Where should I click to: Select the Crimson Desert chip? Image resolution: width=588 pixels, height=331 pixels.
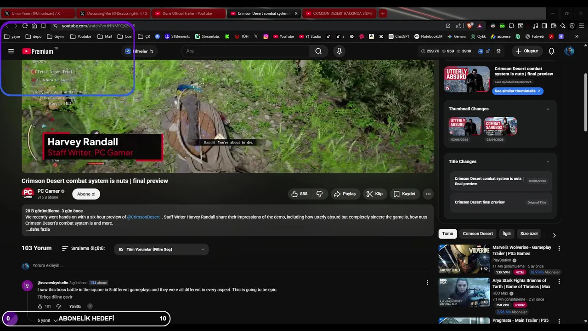pyautogui.click(x=478, y=234)
